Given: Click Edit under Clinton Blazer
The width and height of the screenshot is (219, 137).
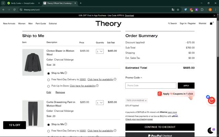Looking at the screenshot, I should coord(49,92).
